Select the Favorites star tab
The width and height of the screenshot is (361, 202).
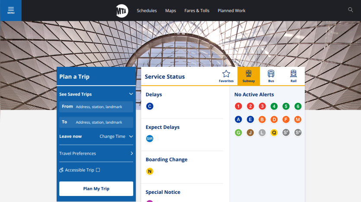(x=226, y=76)
